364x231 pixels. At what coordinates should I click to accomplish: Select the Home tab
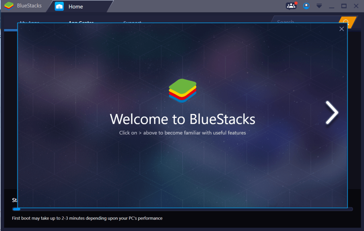(80, 6)
